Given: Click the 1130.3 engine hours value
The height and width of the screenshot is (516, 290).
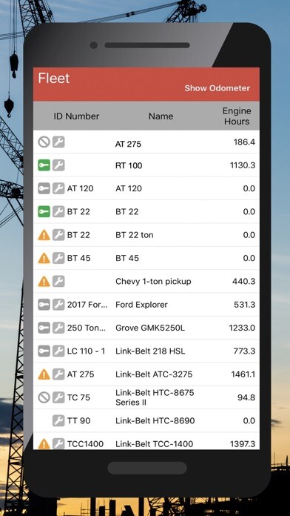Looking at the screenshot, I should tap(243, 165).
